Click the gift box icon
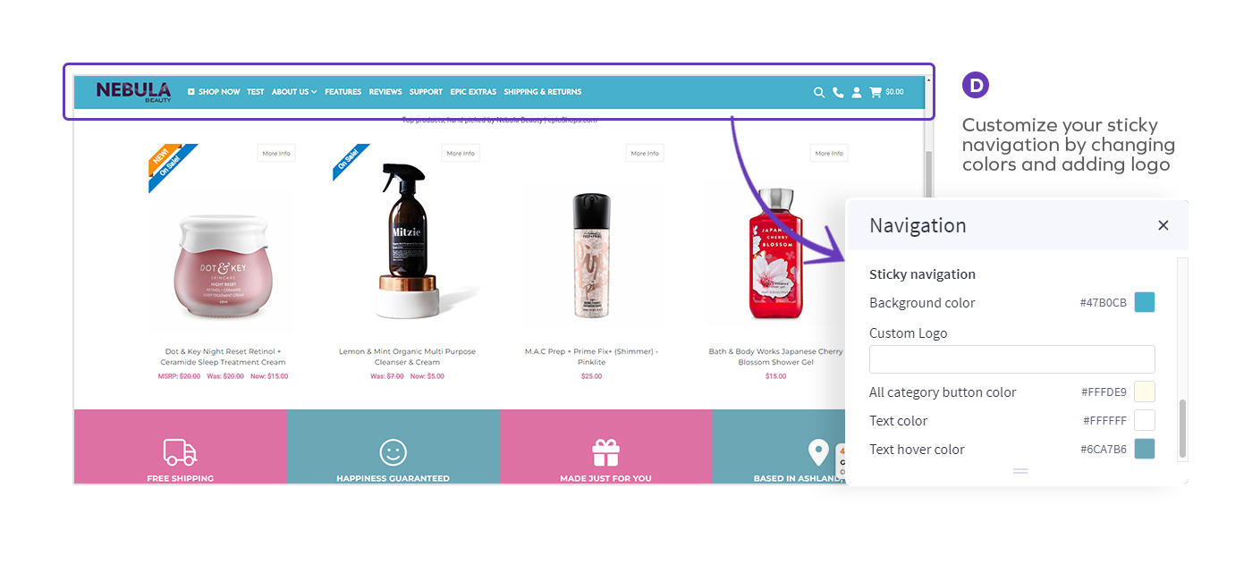The image size is (1252, 581). 605,452
